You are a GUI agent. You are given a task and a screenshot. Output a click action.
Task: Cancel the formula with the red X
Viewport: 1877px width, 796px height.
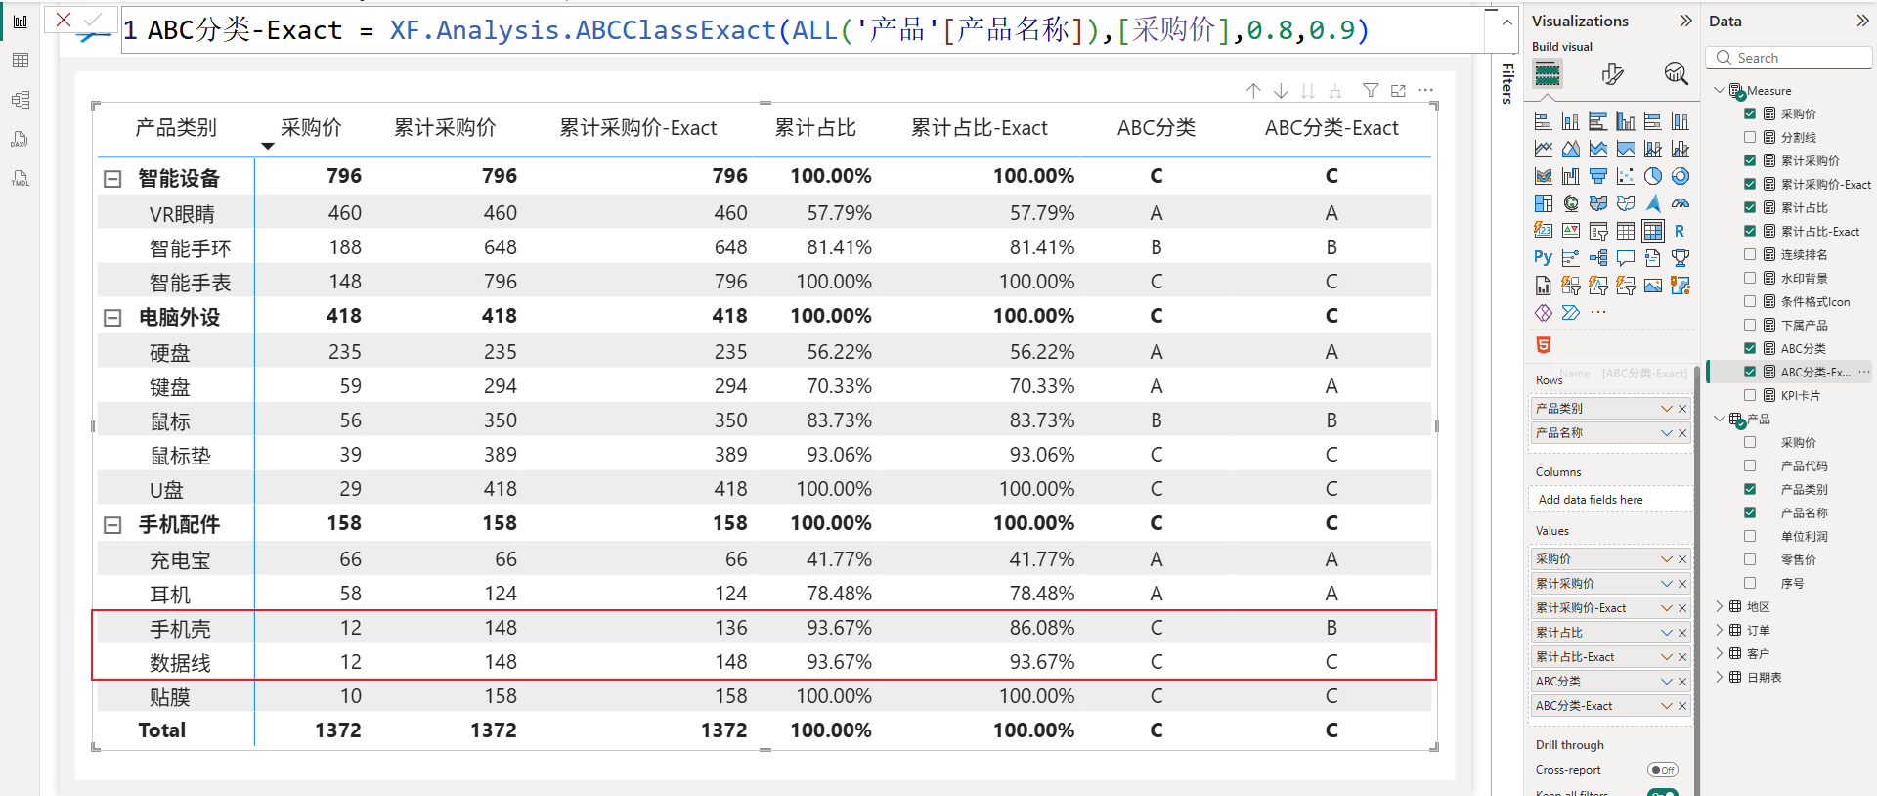click(64, 20)
